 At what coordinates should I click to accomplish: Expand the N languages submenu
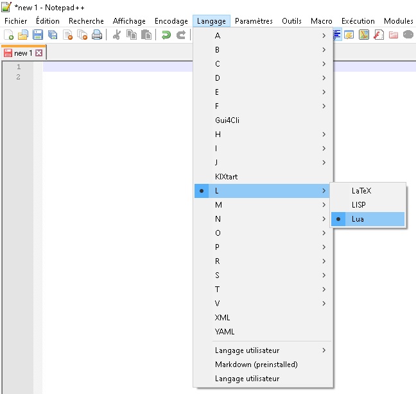coord(263,218)
